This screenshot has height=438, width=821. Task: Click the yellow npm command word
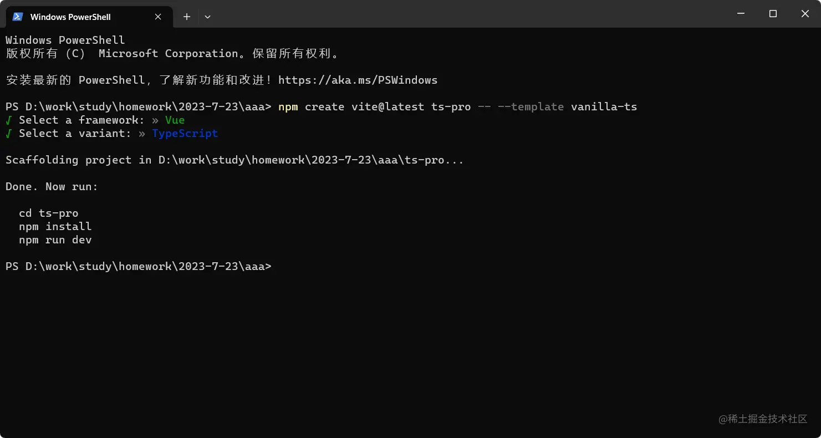[288, 106]
